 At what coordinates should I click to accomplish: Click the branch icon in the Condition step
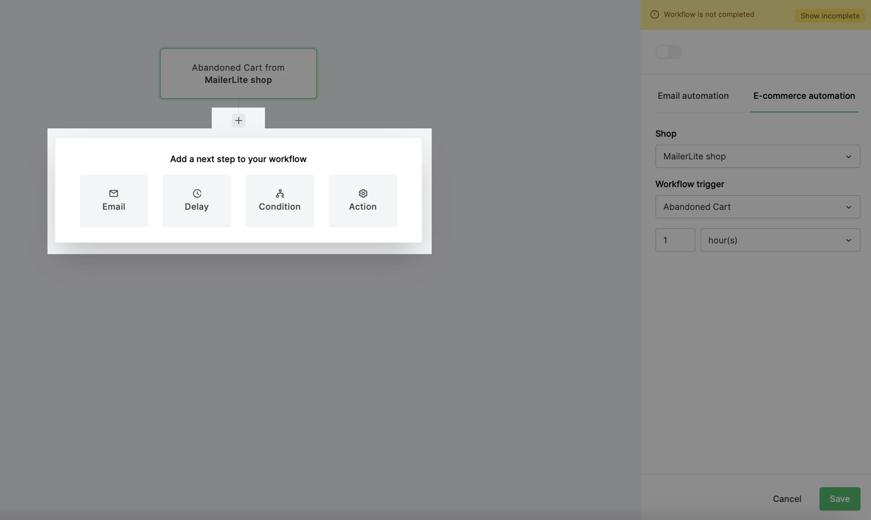[280, 193]
